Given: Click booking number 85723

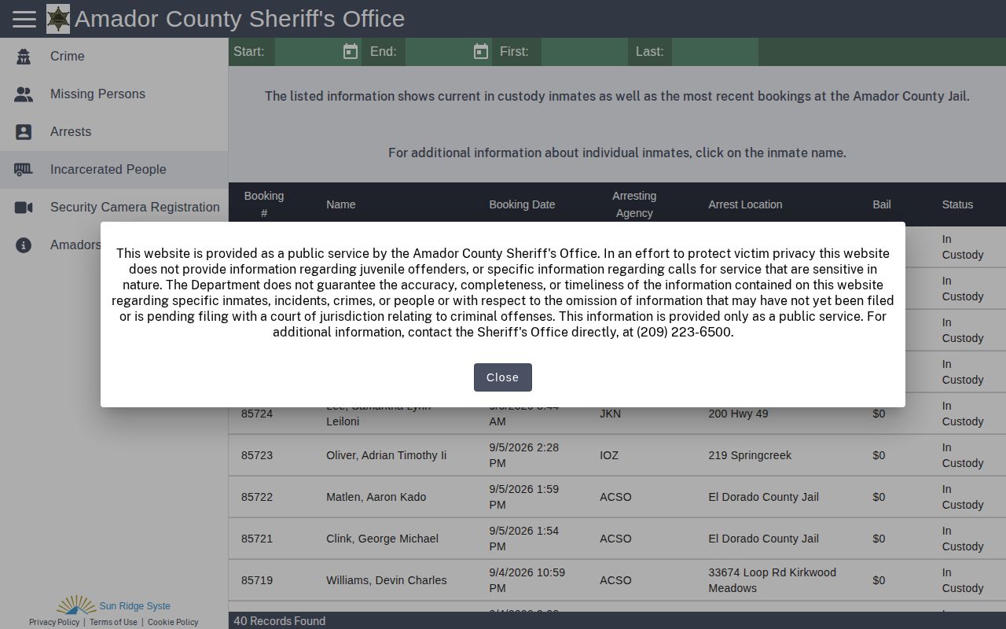Looking at the screenshot, I should click(x=257, y=455).
